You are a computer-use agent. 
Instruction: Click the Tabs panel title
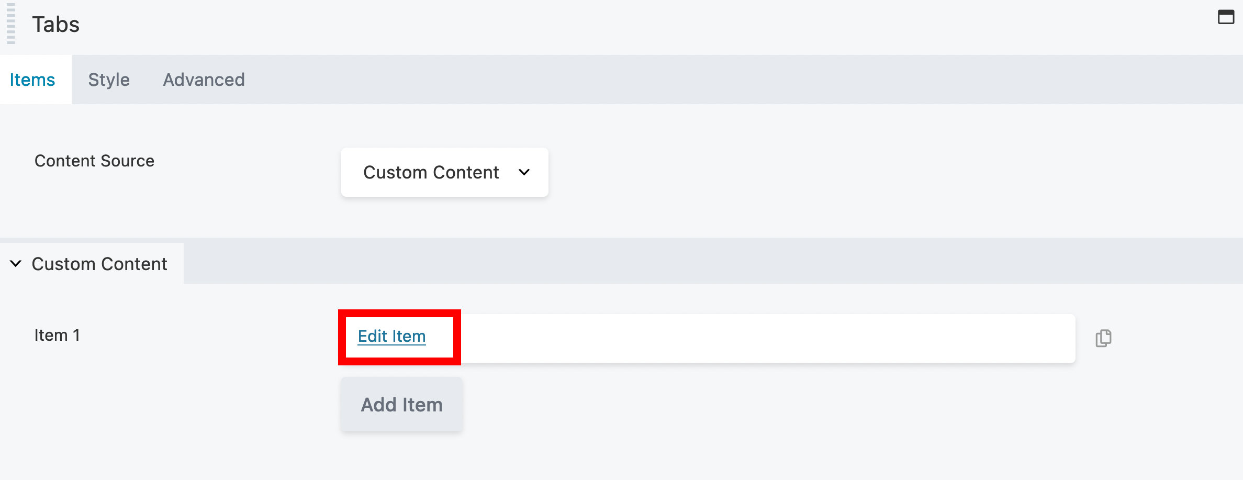(55, 24)
